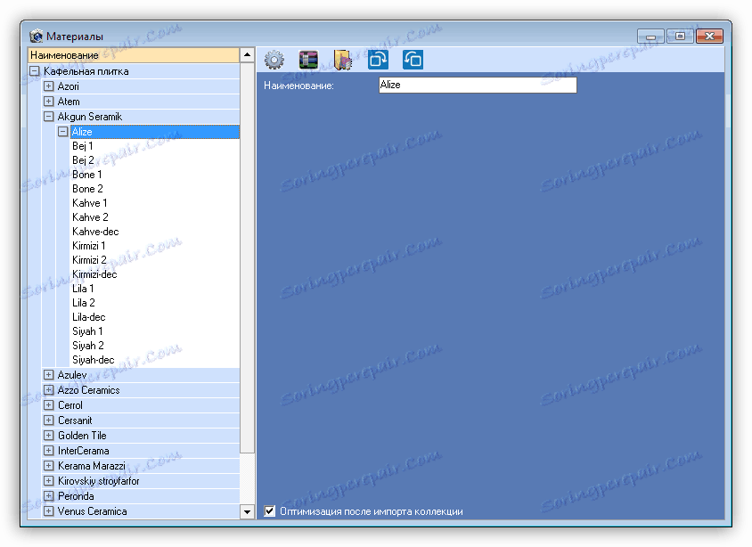
Task: Select the Golden Tile label
Action: pos(82,436)
